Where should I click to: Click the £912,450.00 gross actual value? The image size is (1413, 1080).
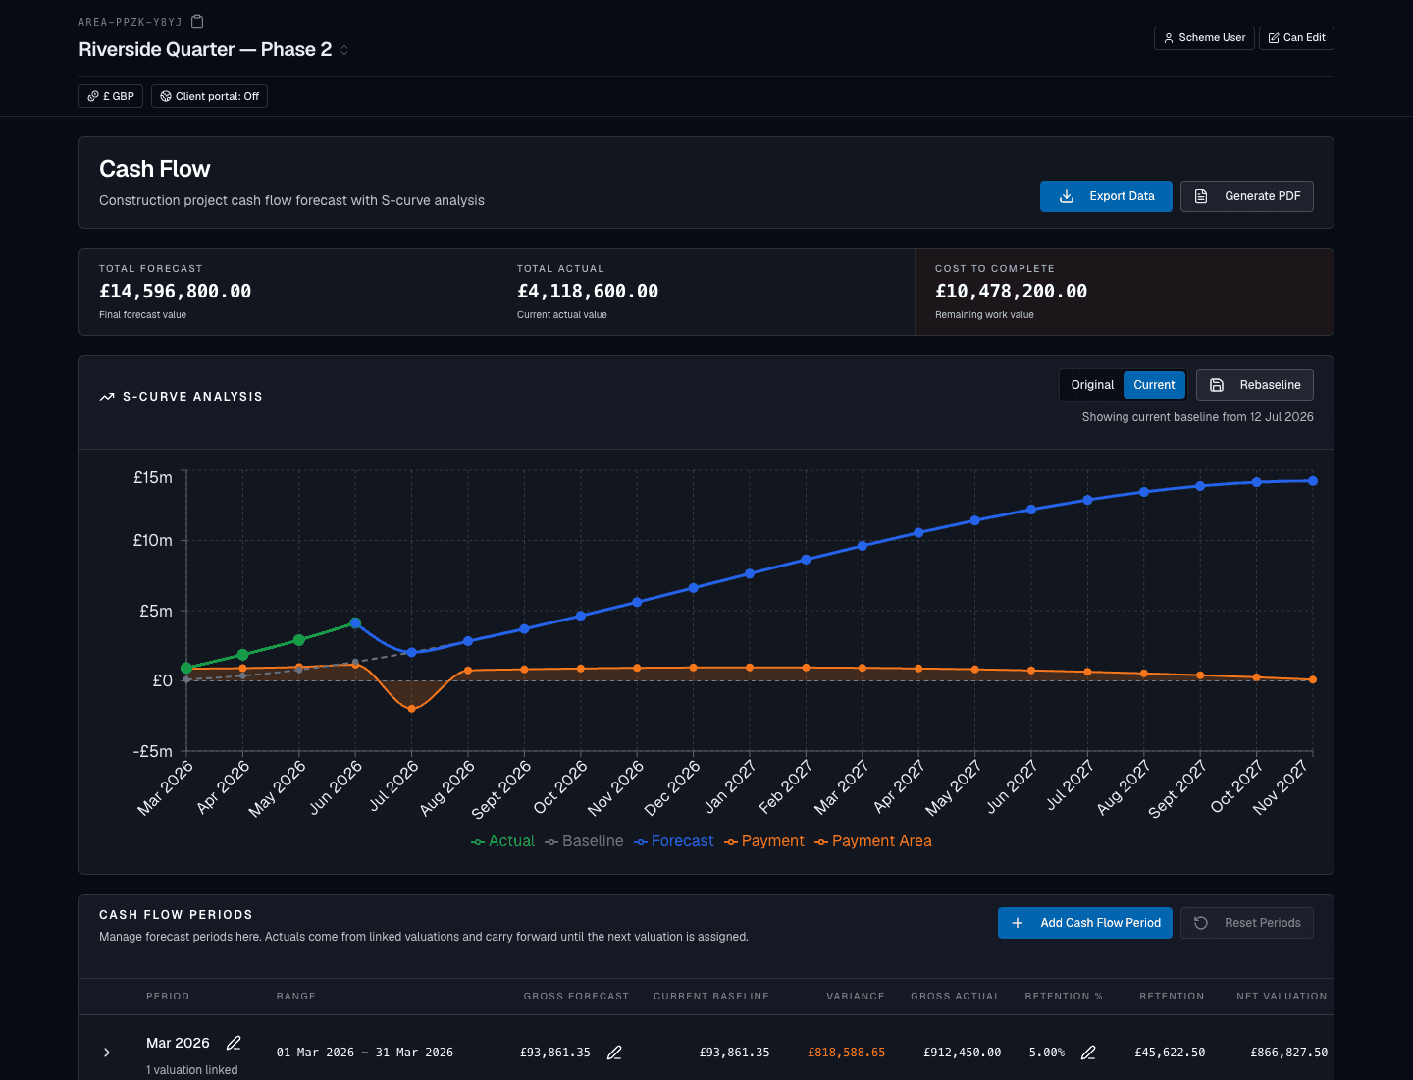click(x=962, y=1053)
